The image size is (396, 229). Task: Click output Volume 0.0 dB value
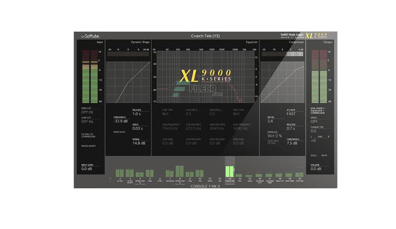[316, 169]
